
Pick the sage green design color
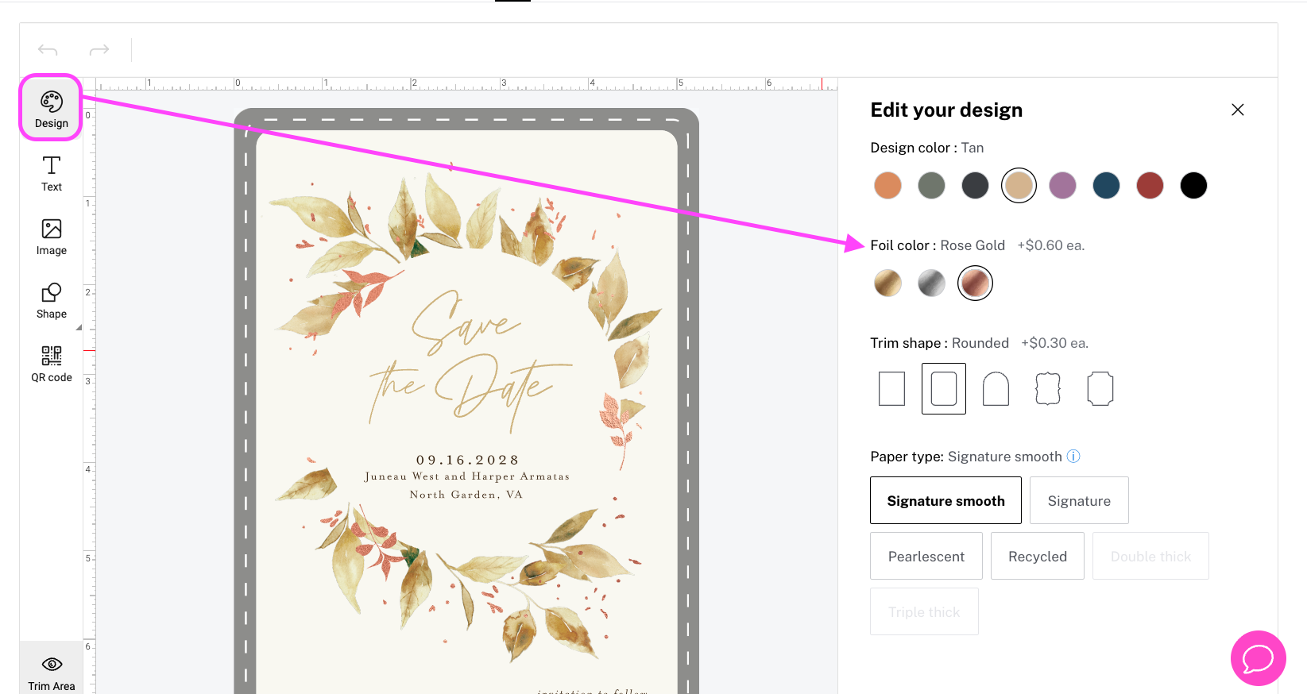pos(931,186)
